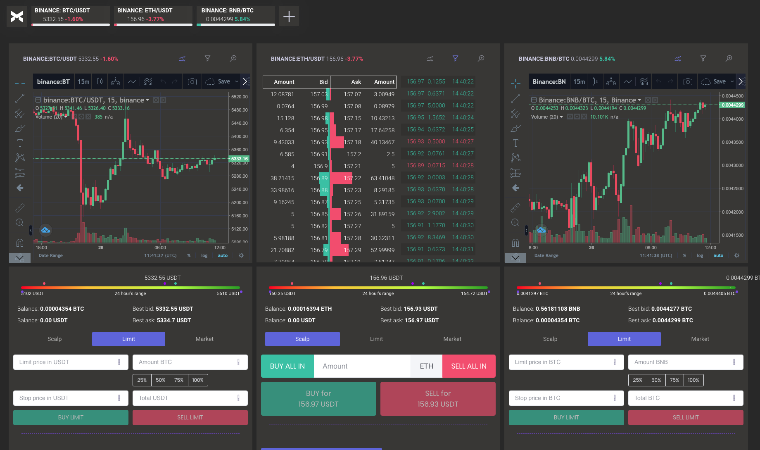The image size is (760, 450).
Task: Switch to BINANCE: BTC/USDT top tab
Action: (x=71, y=16)
